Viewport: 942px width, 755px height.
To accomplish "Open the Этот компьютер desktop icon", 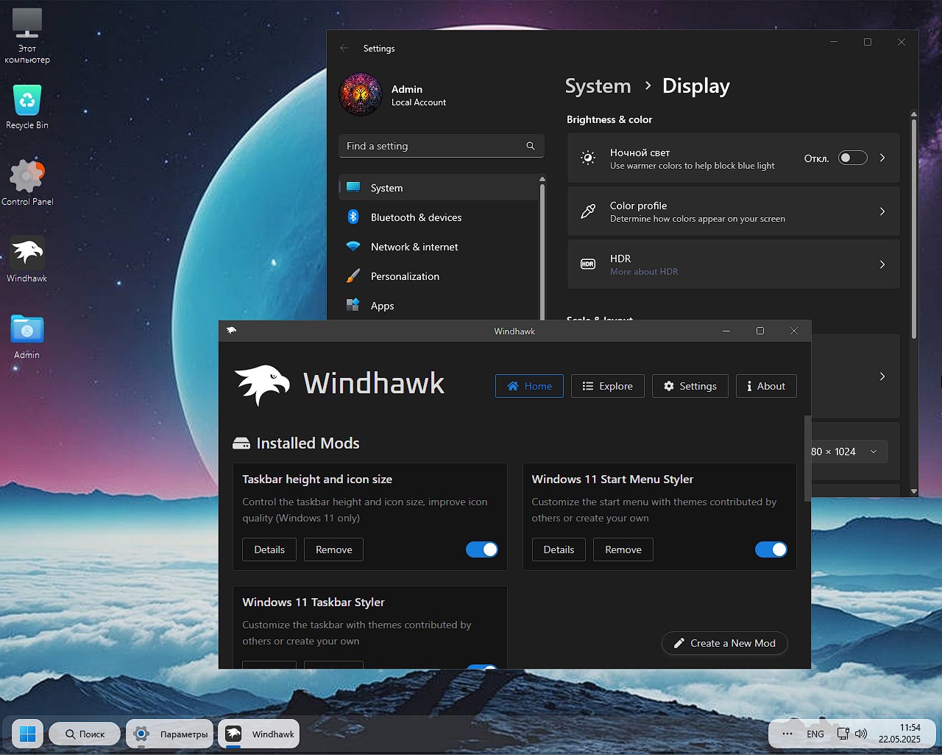I will point(27,35).
